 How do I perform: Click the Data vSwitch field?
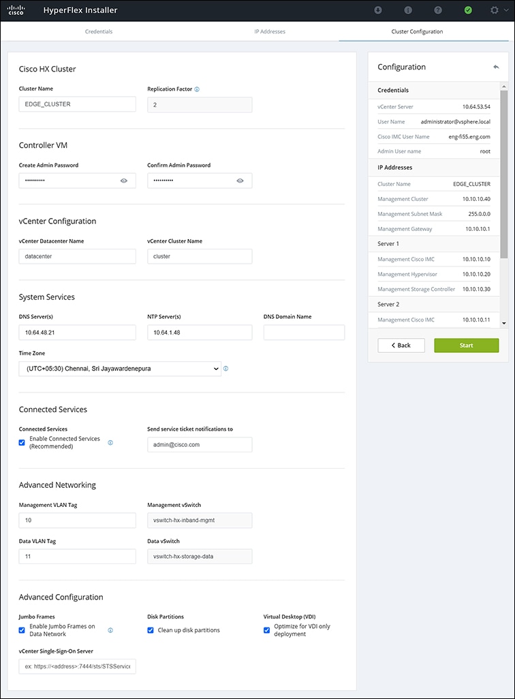[x=200, y=557]
